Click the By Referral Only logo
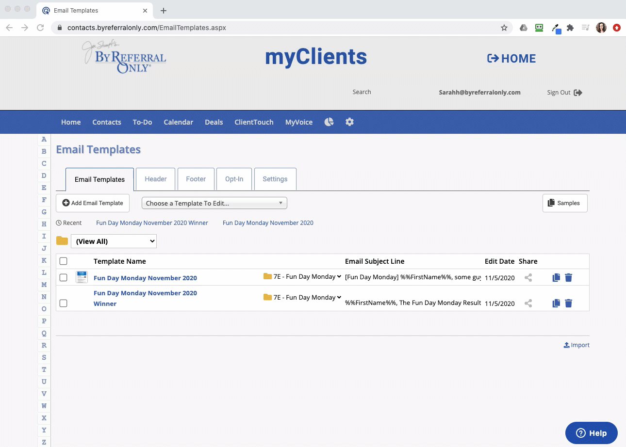This screenshot has width=626, height=447. pos(124,57)
